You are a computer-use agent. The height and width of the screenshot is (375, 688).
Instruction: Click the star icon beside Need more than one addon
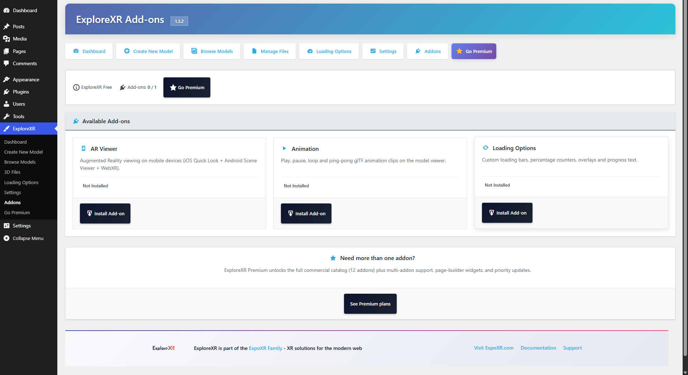point(333,258)
